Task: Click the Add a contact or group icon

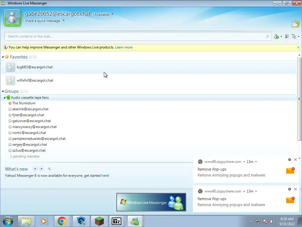Action: pos(277,36)
